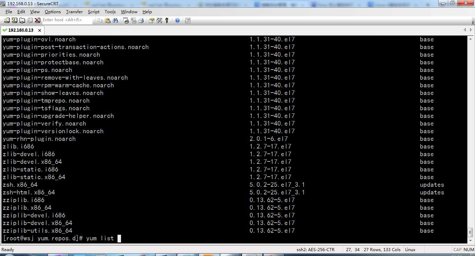
Task: Open the Tools menu
Action: (x=110, y=11)
